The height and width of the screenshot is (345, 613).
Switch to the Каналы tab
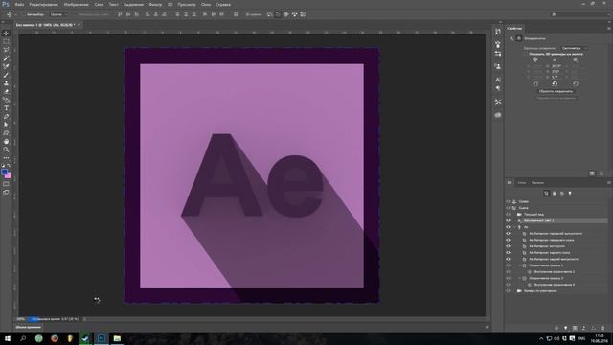click(x=537, y=183)
